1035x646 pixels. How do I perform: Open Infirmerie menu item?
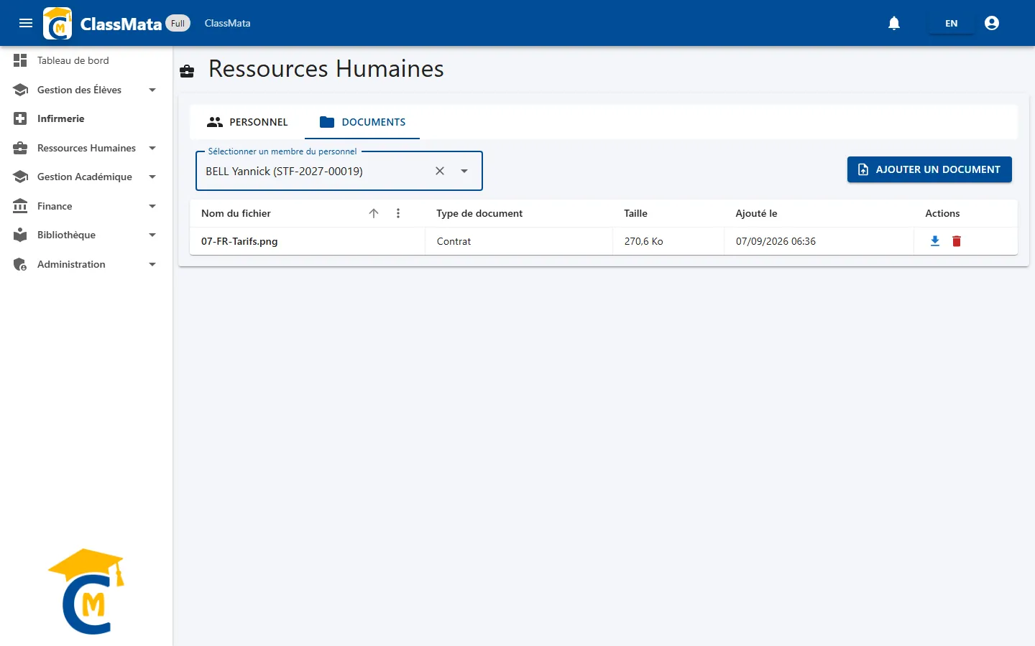tap(86, 118)
